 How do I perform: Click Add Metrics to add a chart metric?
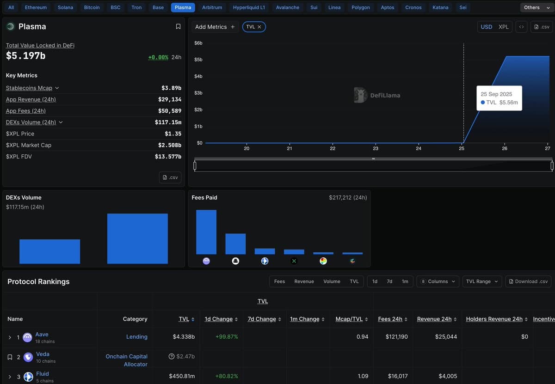214,27
